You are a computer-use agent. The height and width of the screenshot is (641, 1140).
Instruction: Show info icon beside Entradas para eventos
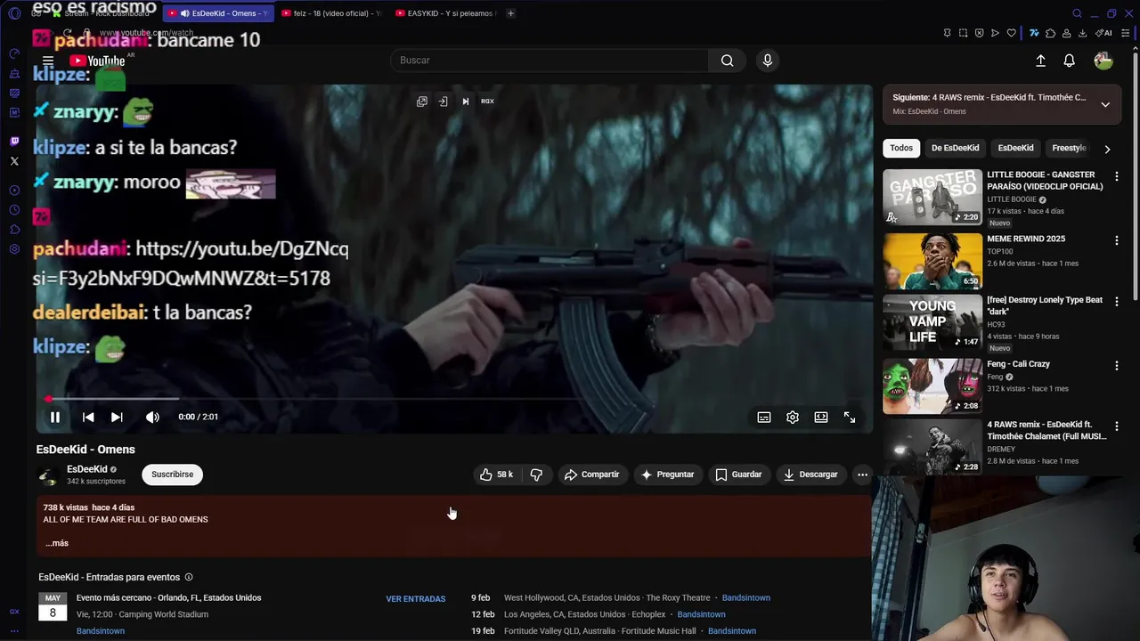tap(188, 578)
